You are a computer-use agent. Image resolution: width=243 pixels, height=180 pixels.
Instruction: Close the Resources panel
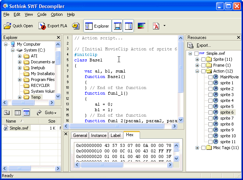click(x=239, y=38)
